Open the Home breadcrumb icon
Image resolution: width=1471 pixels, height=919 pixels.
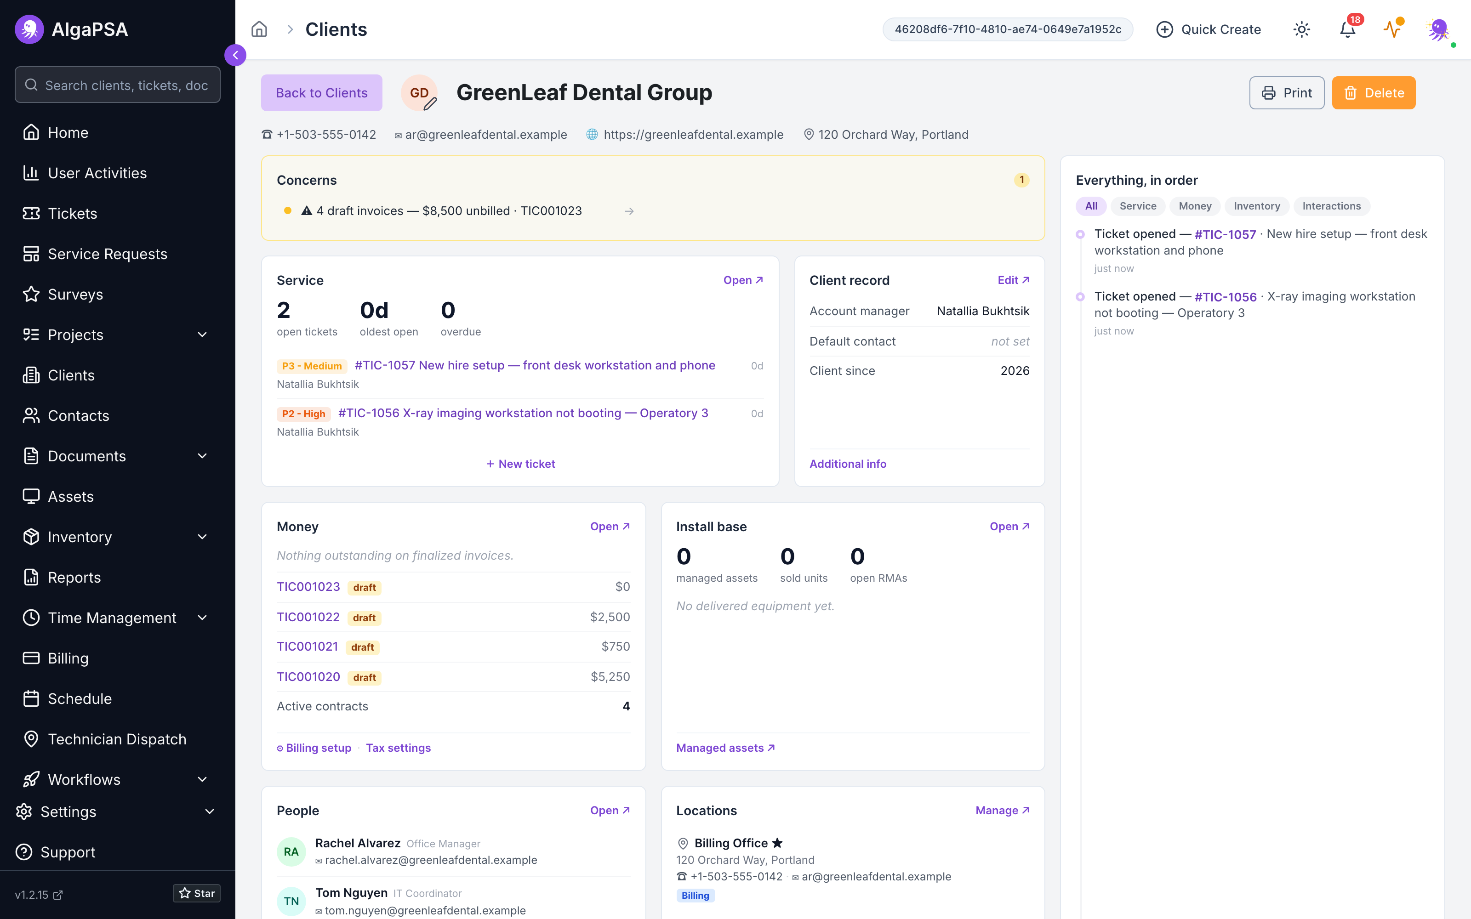[x=260, y=29]
